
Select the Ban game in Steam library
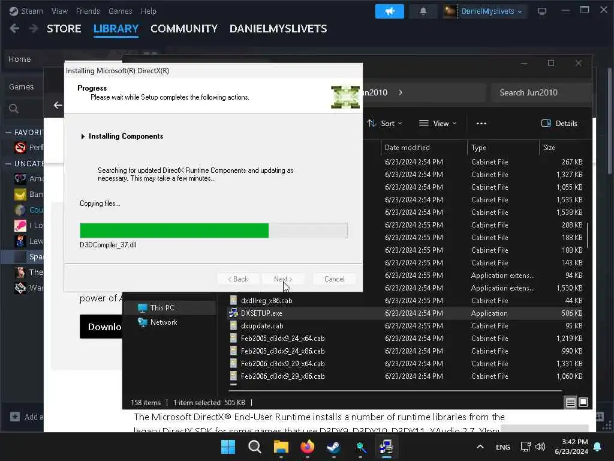click(x=29, y=194)
